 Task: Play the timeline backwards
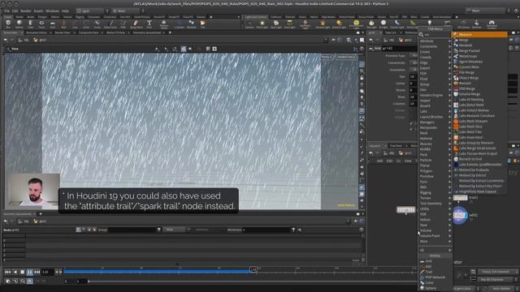pos(15,272)
